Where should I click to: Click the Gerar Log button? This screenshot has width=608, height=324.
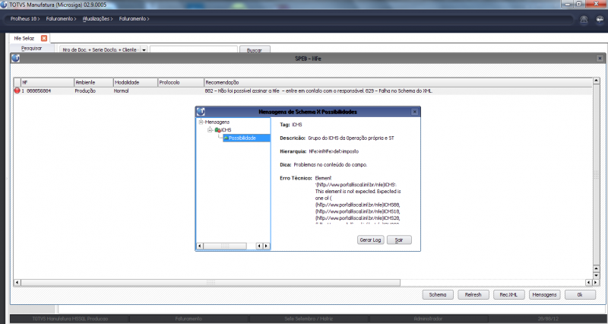point(370,240)
